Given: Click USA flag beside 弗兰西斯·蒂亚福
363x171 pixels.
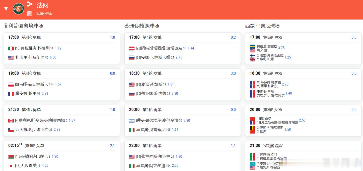Looking at the screenshot, I should coord(132,157).
